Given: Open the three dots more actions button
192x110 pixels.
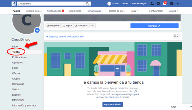Looking at the screenshot, I should click(92, 26).
